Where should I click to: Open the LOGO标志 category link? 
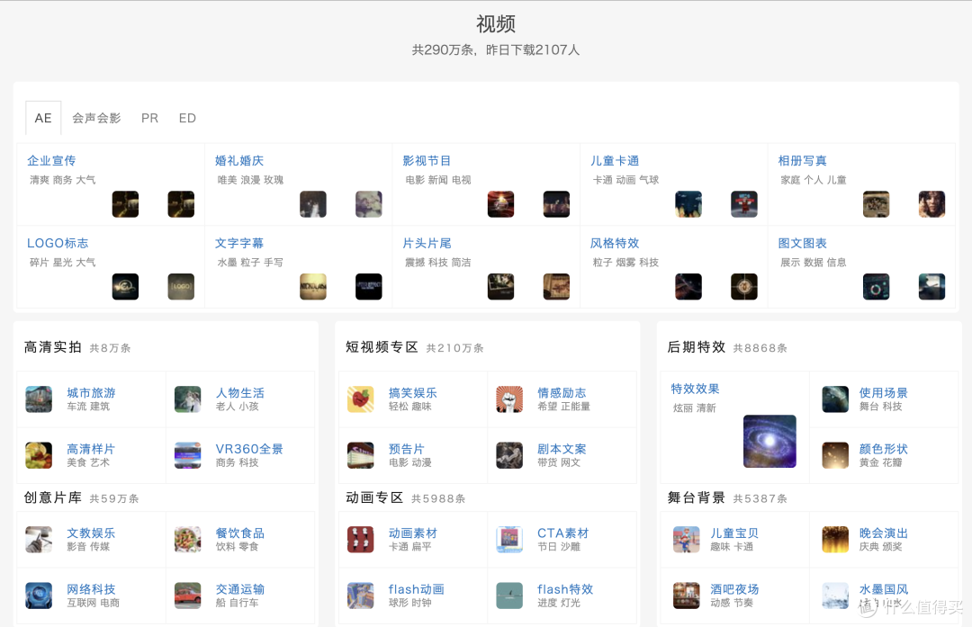[58, 243]
